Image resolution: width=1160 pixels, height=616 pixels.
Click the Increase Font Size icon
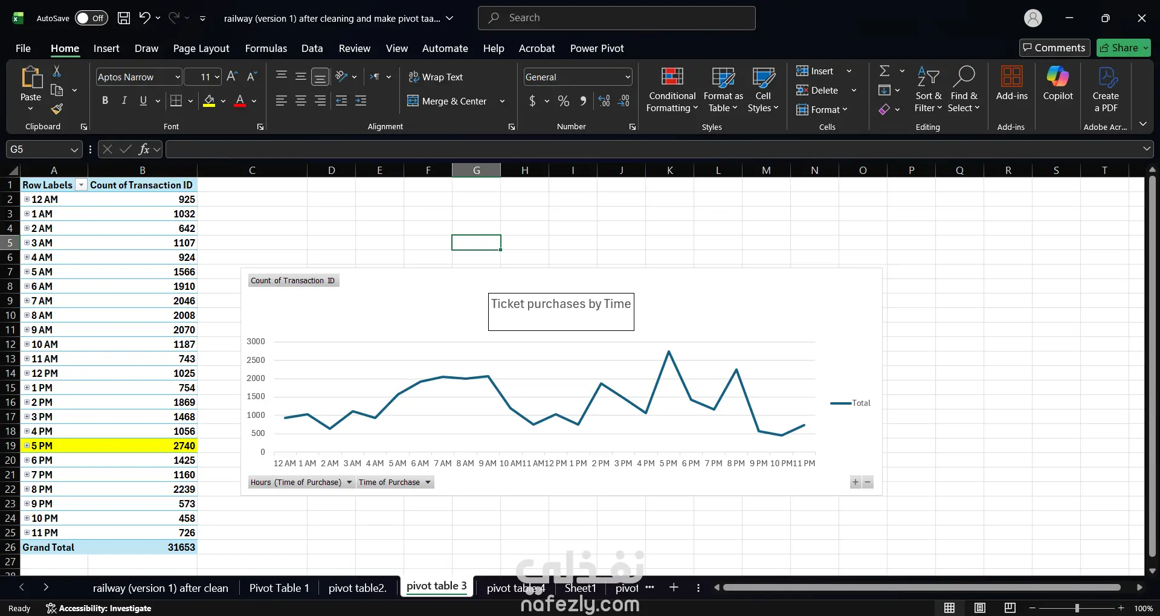click(x=232, y=77)
